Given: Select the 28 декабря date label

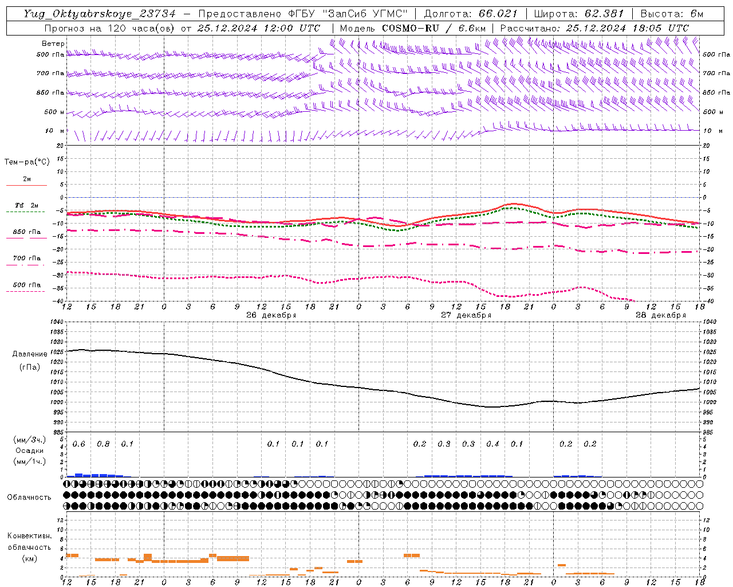Looking at the screenshot, I should 660,315.
